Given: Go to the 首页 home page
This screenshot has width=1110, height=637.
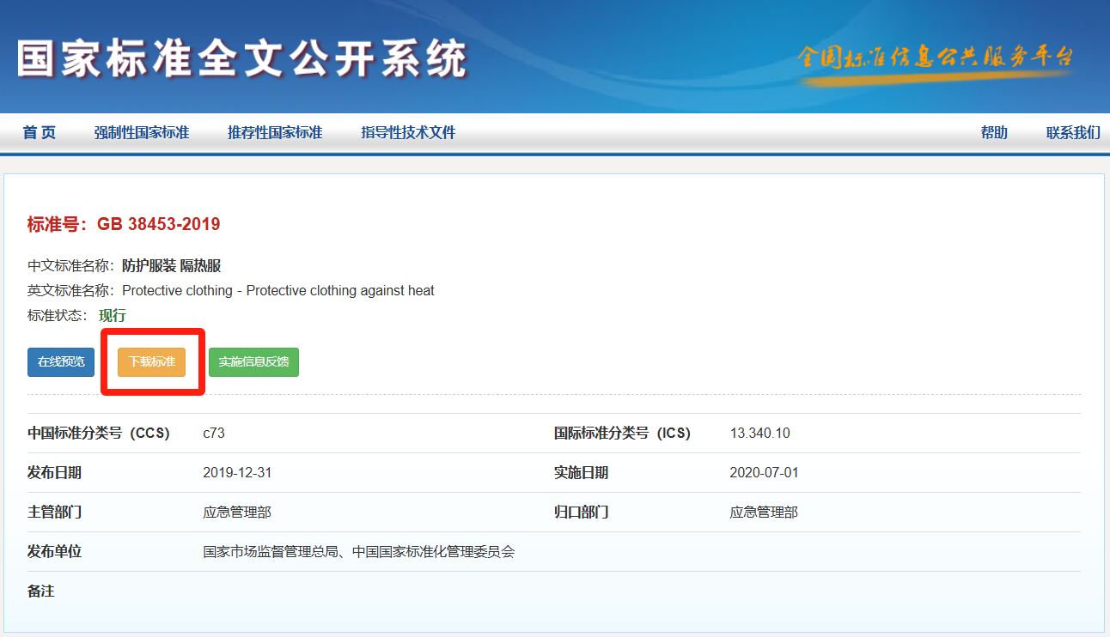Looking at the screenshot, I should pos(40,132).
